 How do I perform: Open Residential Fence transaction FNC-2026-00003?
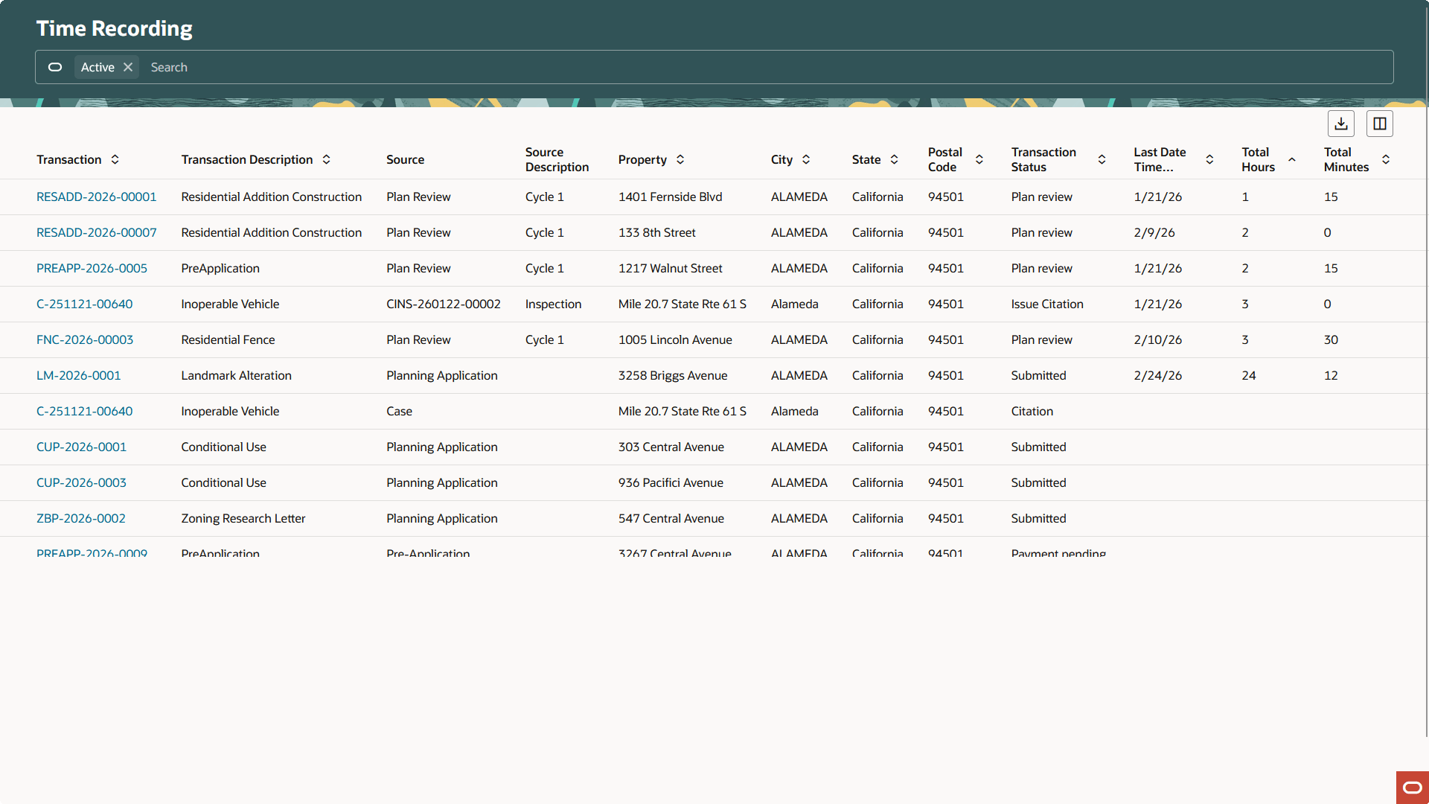pos(84,339)
